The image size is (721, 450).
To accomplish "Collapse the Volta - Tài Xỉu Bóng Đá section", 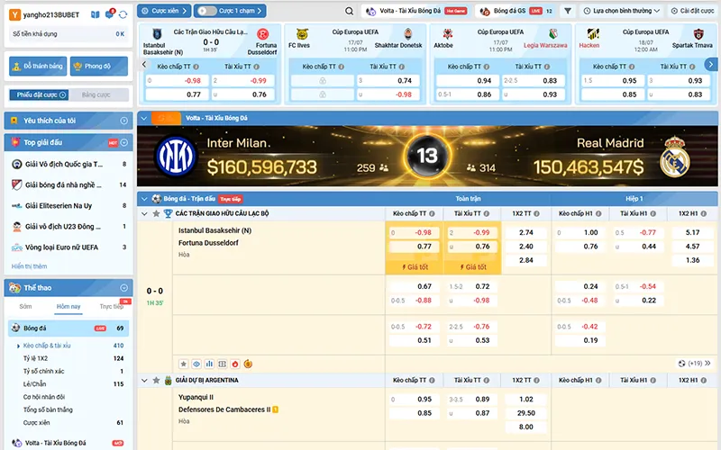I will [x=144, y=118].
